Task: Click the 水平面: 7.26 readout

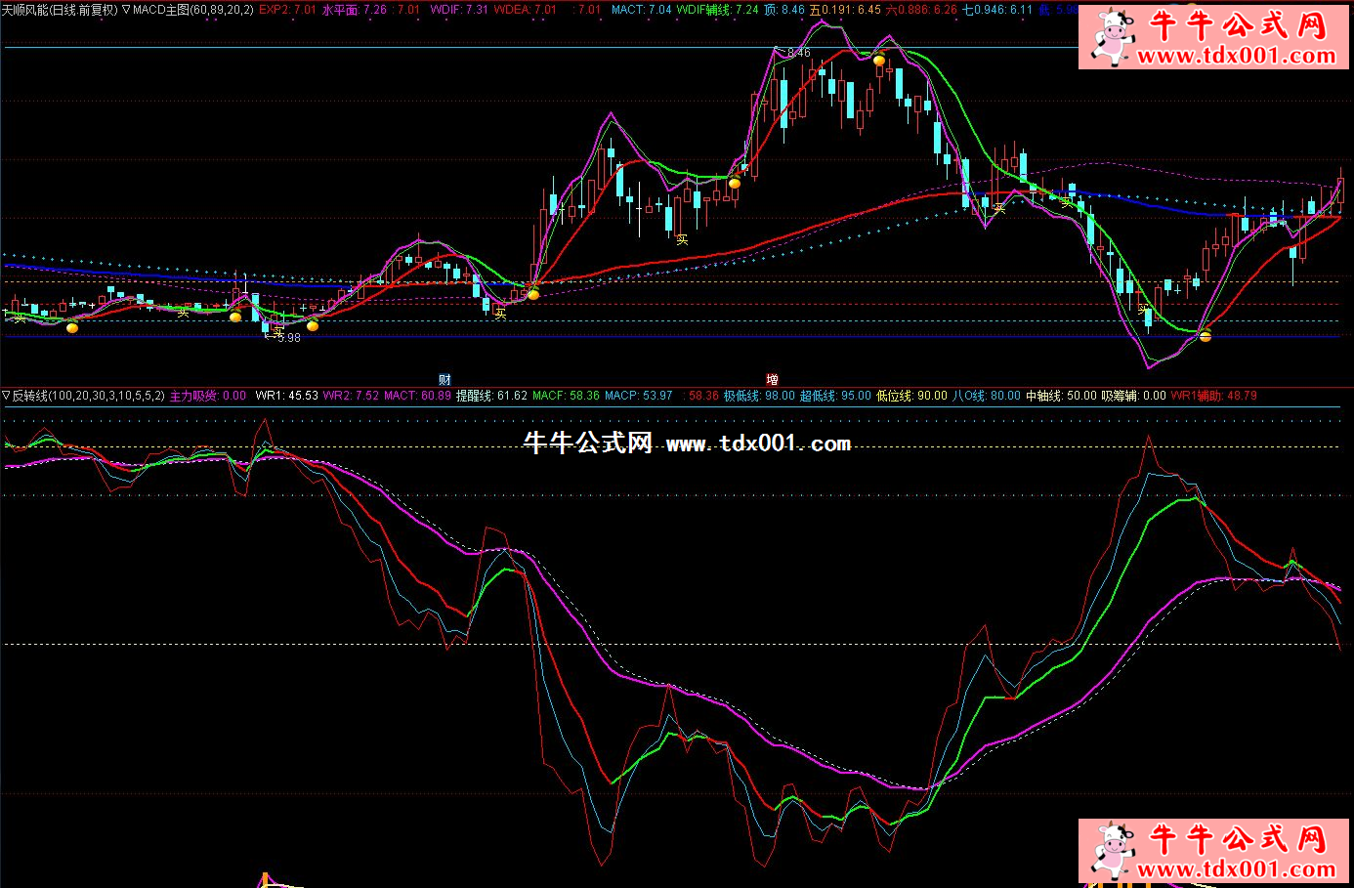Action: click(355, 9)
